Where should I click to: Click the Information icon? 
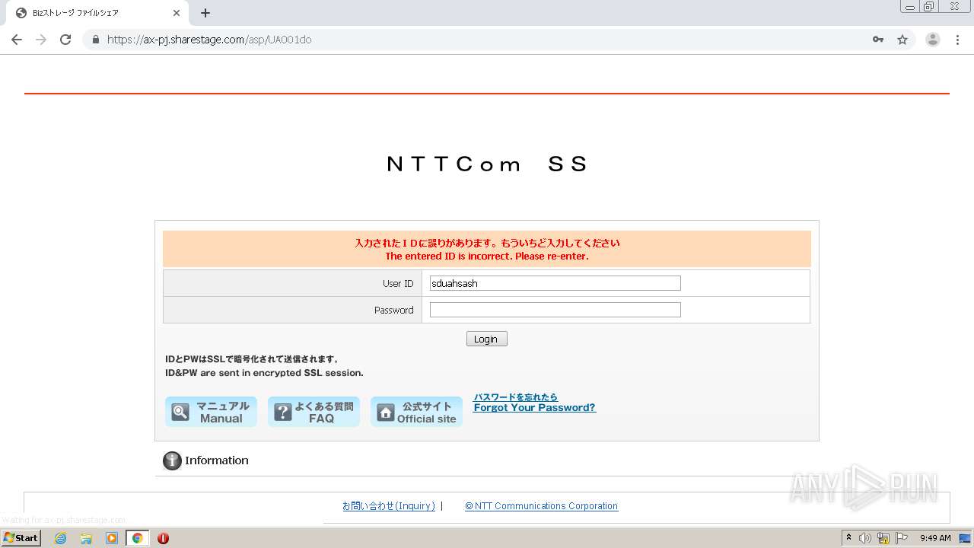pyautogui.click(x=173, y=460)
